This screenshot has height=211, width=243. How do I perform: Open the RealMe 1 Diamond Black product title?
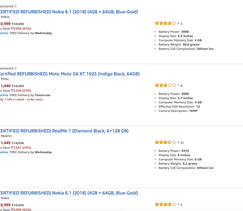point(64,131)
